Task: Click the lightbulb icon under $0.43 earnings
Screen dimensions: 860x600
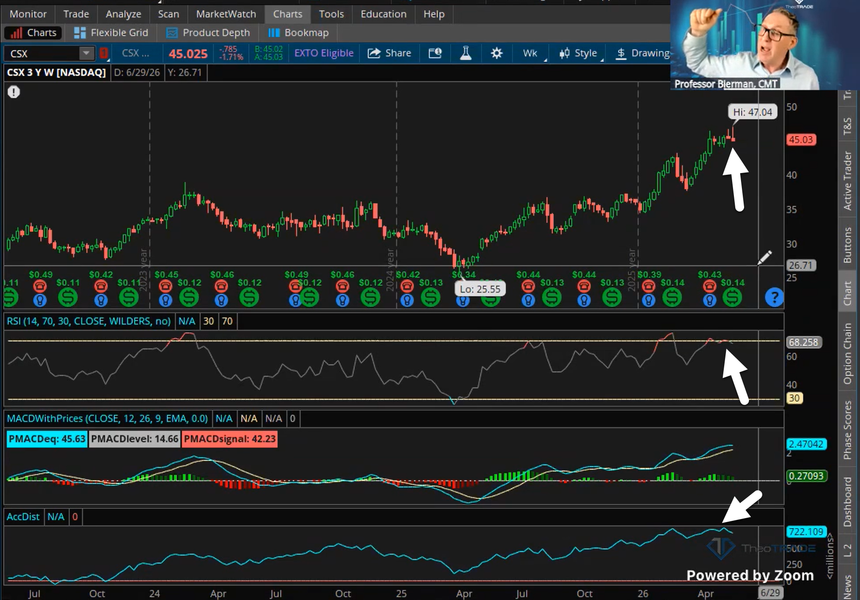Action: [x=710, y=300]
